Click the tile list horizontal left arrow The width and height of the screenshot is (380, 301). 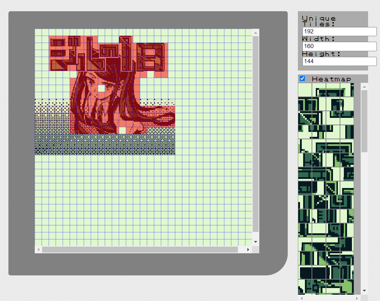tap(302, 298)
